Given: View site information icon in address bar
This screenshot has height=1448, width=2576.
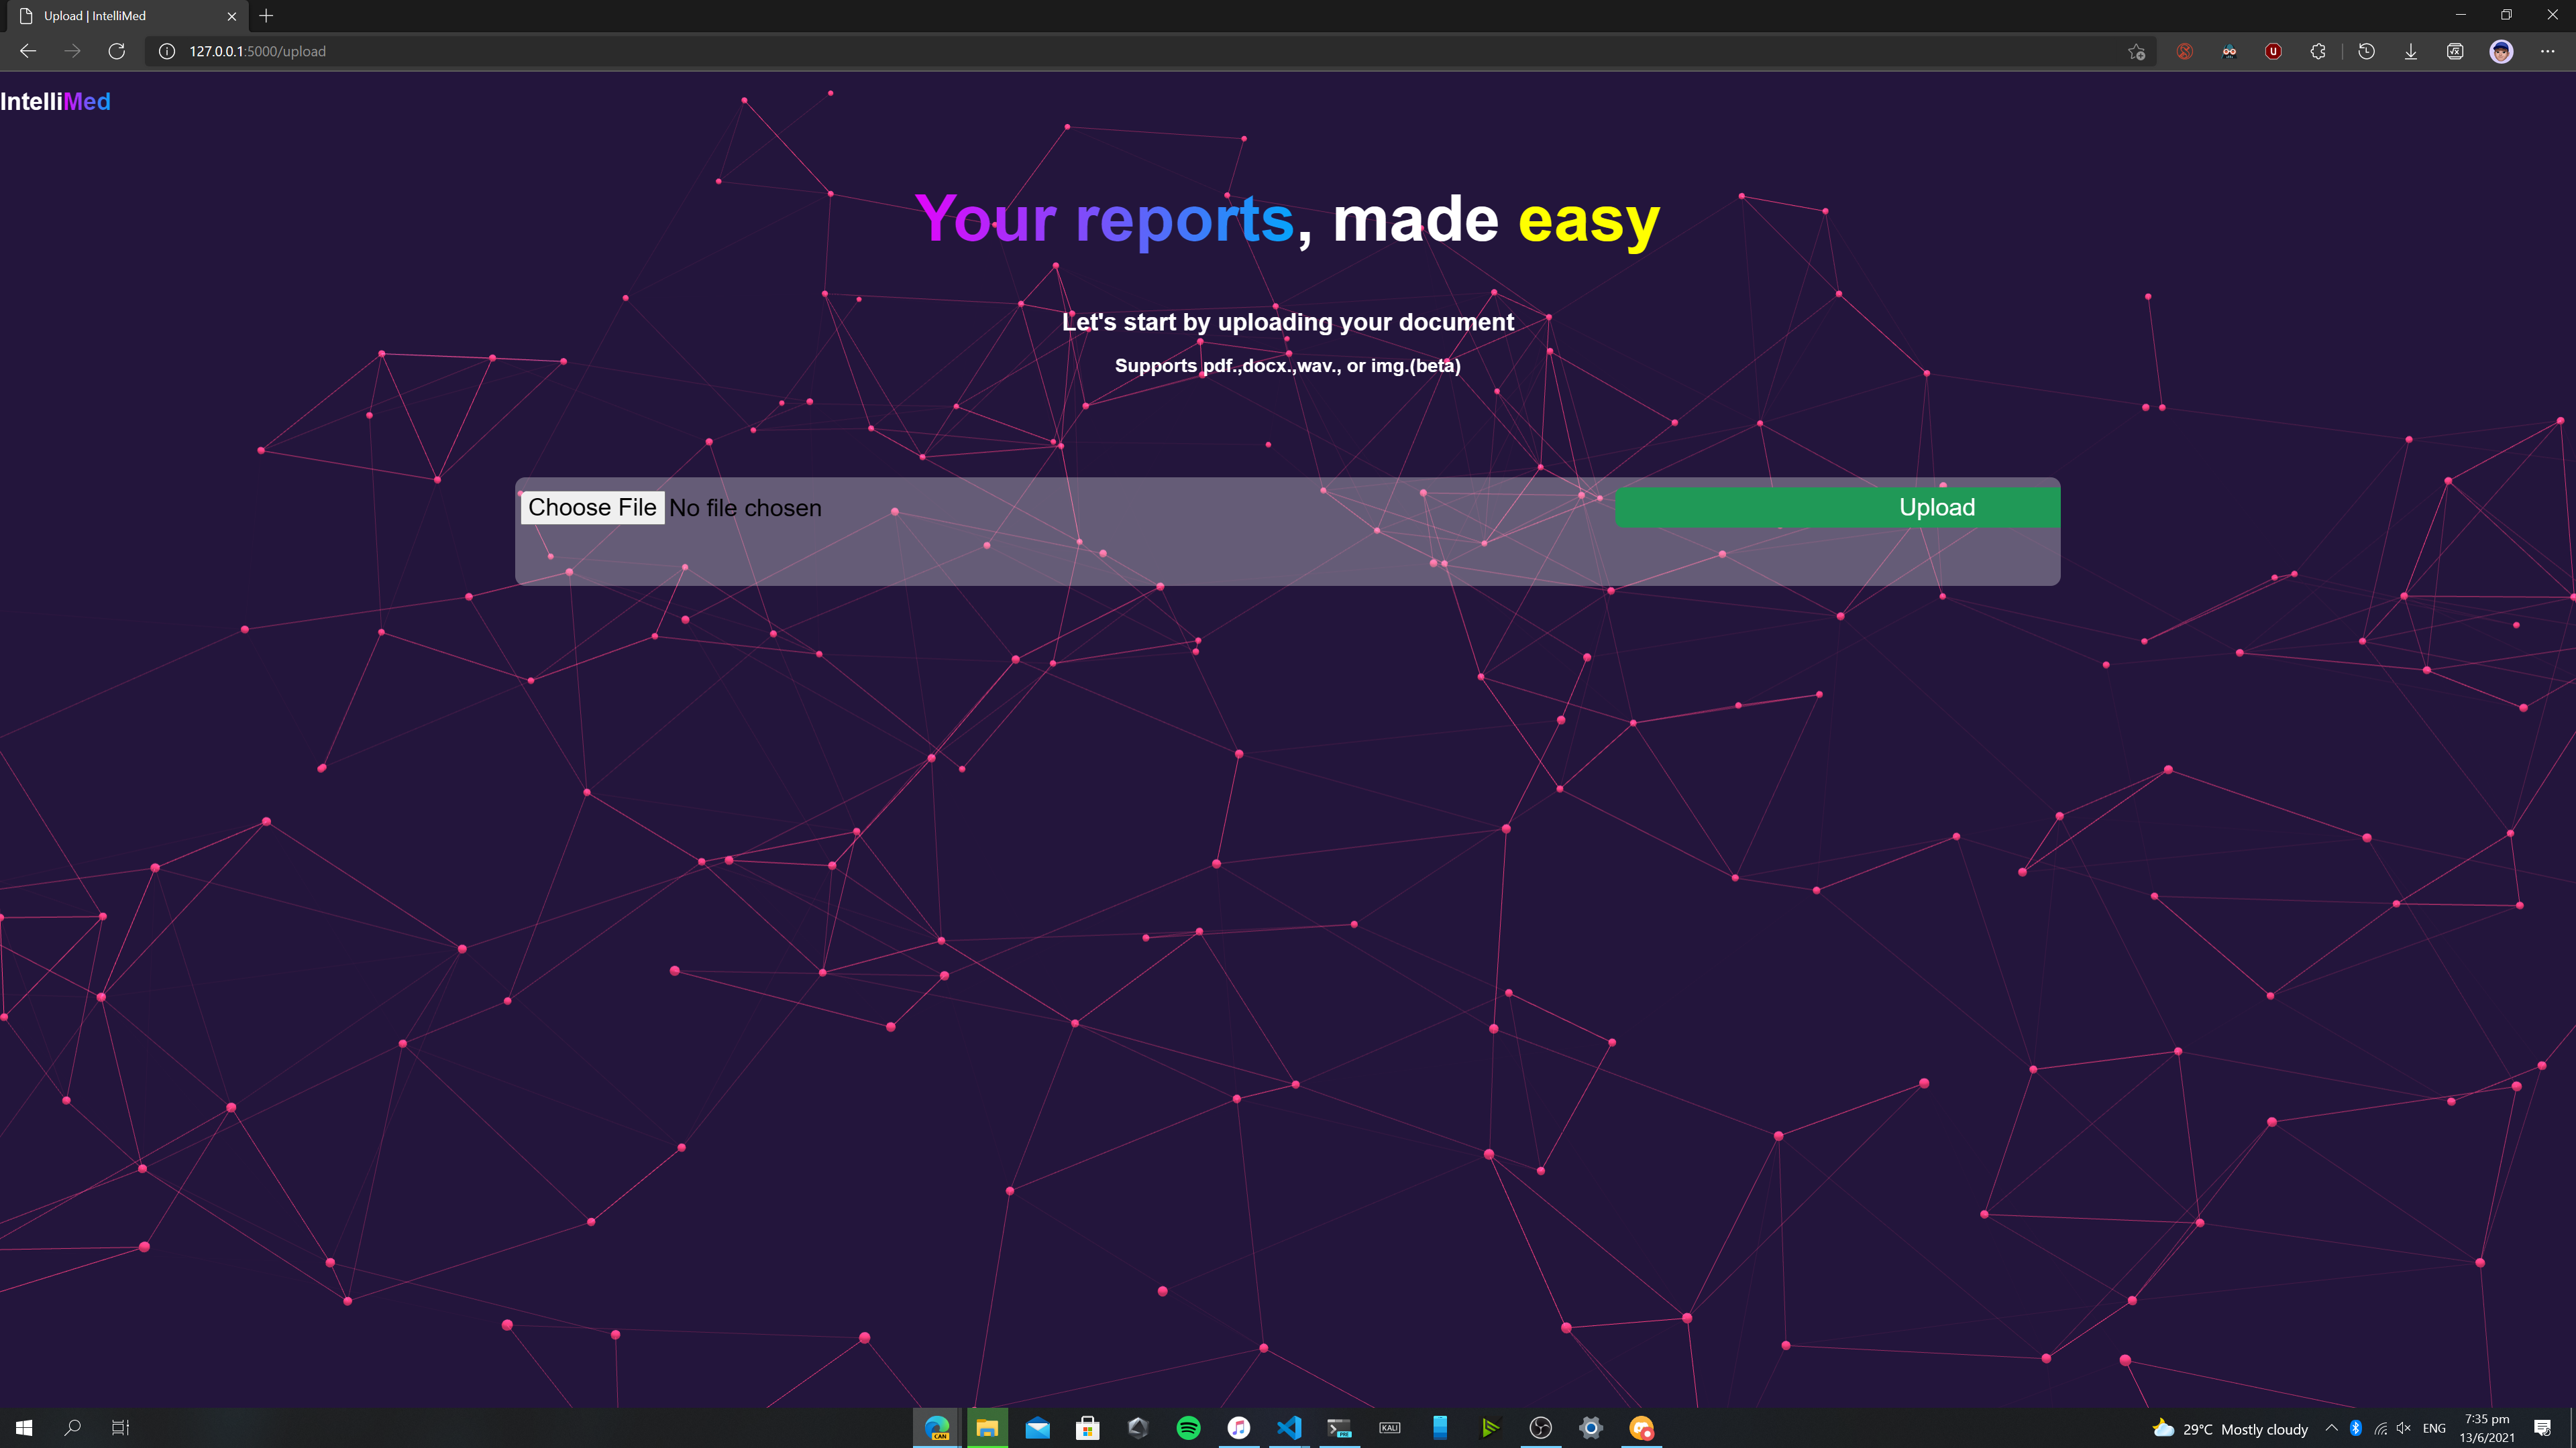Looking at the screenshot, I should coord(167,51).
